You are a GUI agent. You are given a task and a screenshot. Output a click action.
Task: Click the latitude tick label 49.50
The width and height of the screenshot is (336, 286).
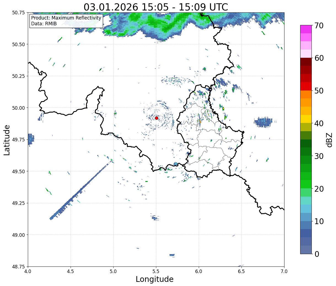[x=18, y=171]
